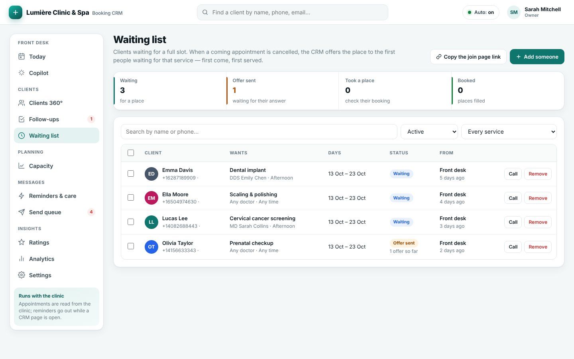Select Lucas Lee's row checkbox
This screenshot has width=574, height=359.
click(x=131, y=222)
